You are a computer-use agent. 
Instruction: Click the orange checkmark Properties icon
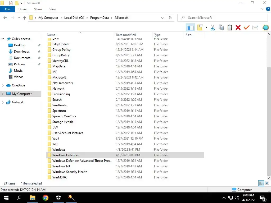coord(246,27)
